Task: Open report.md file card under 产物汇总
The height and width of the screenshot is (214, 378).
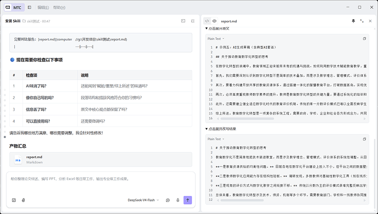Action: [x=101, y=159]
